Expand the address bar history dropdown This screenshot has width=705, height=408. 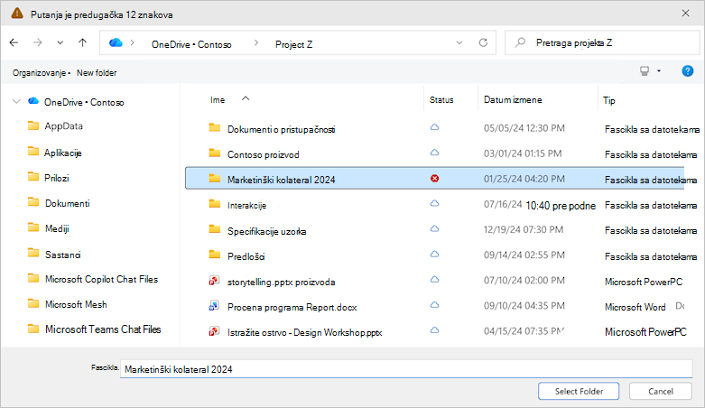click(x=459, y=42)
